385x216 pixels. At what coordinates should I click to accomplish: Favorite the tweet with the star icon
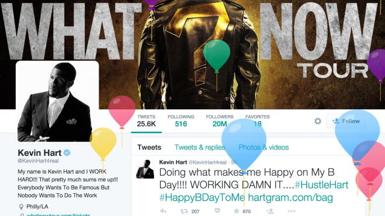pyautogui.click(x=236, y=211)
